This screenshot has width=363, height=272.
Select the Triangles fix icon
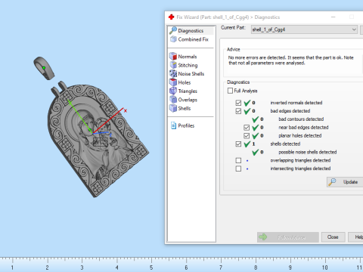(x=173, y=91)
